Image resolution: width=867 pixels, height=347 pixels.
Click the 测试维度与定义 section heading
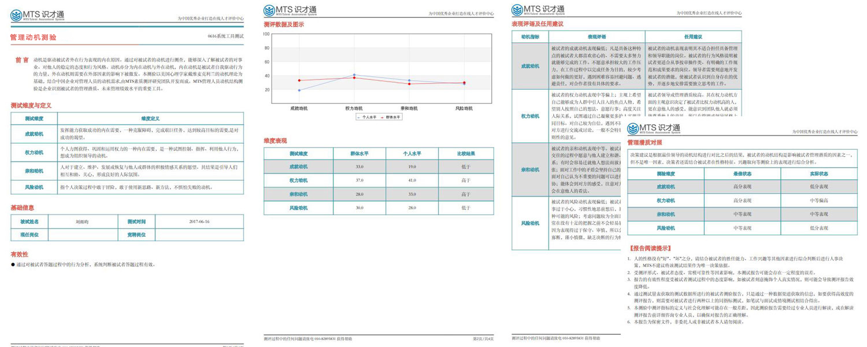coord(31,106)
